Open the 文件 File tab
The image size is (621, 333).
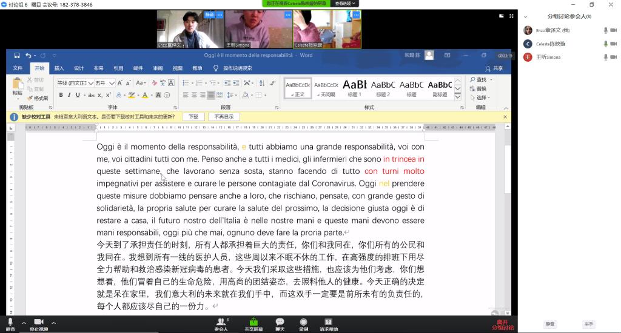coord(18,68)
